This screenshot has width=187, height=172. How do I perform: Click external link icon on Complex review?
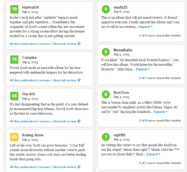pyautogui.click(x=79, y=80)
